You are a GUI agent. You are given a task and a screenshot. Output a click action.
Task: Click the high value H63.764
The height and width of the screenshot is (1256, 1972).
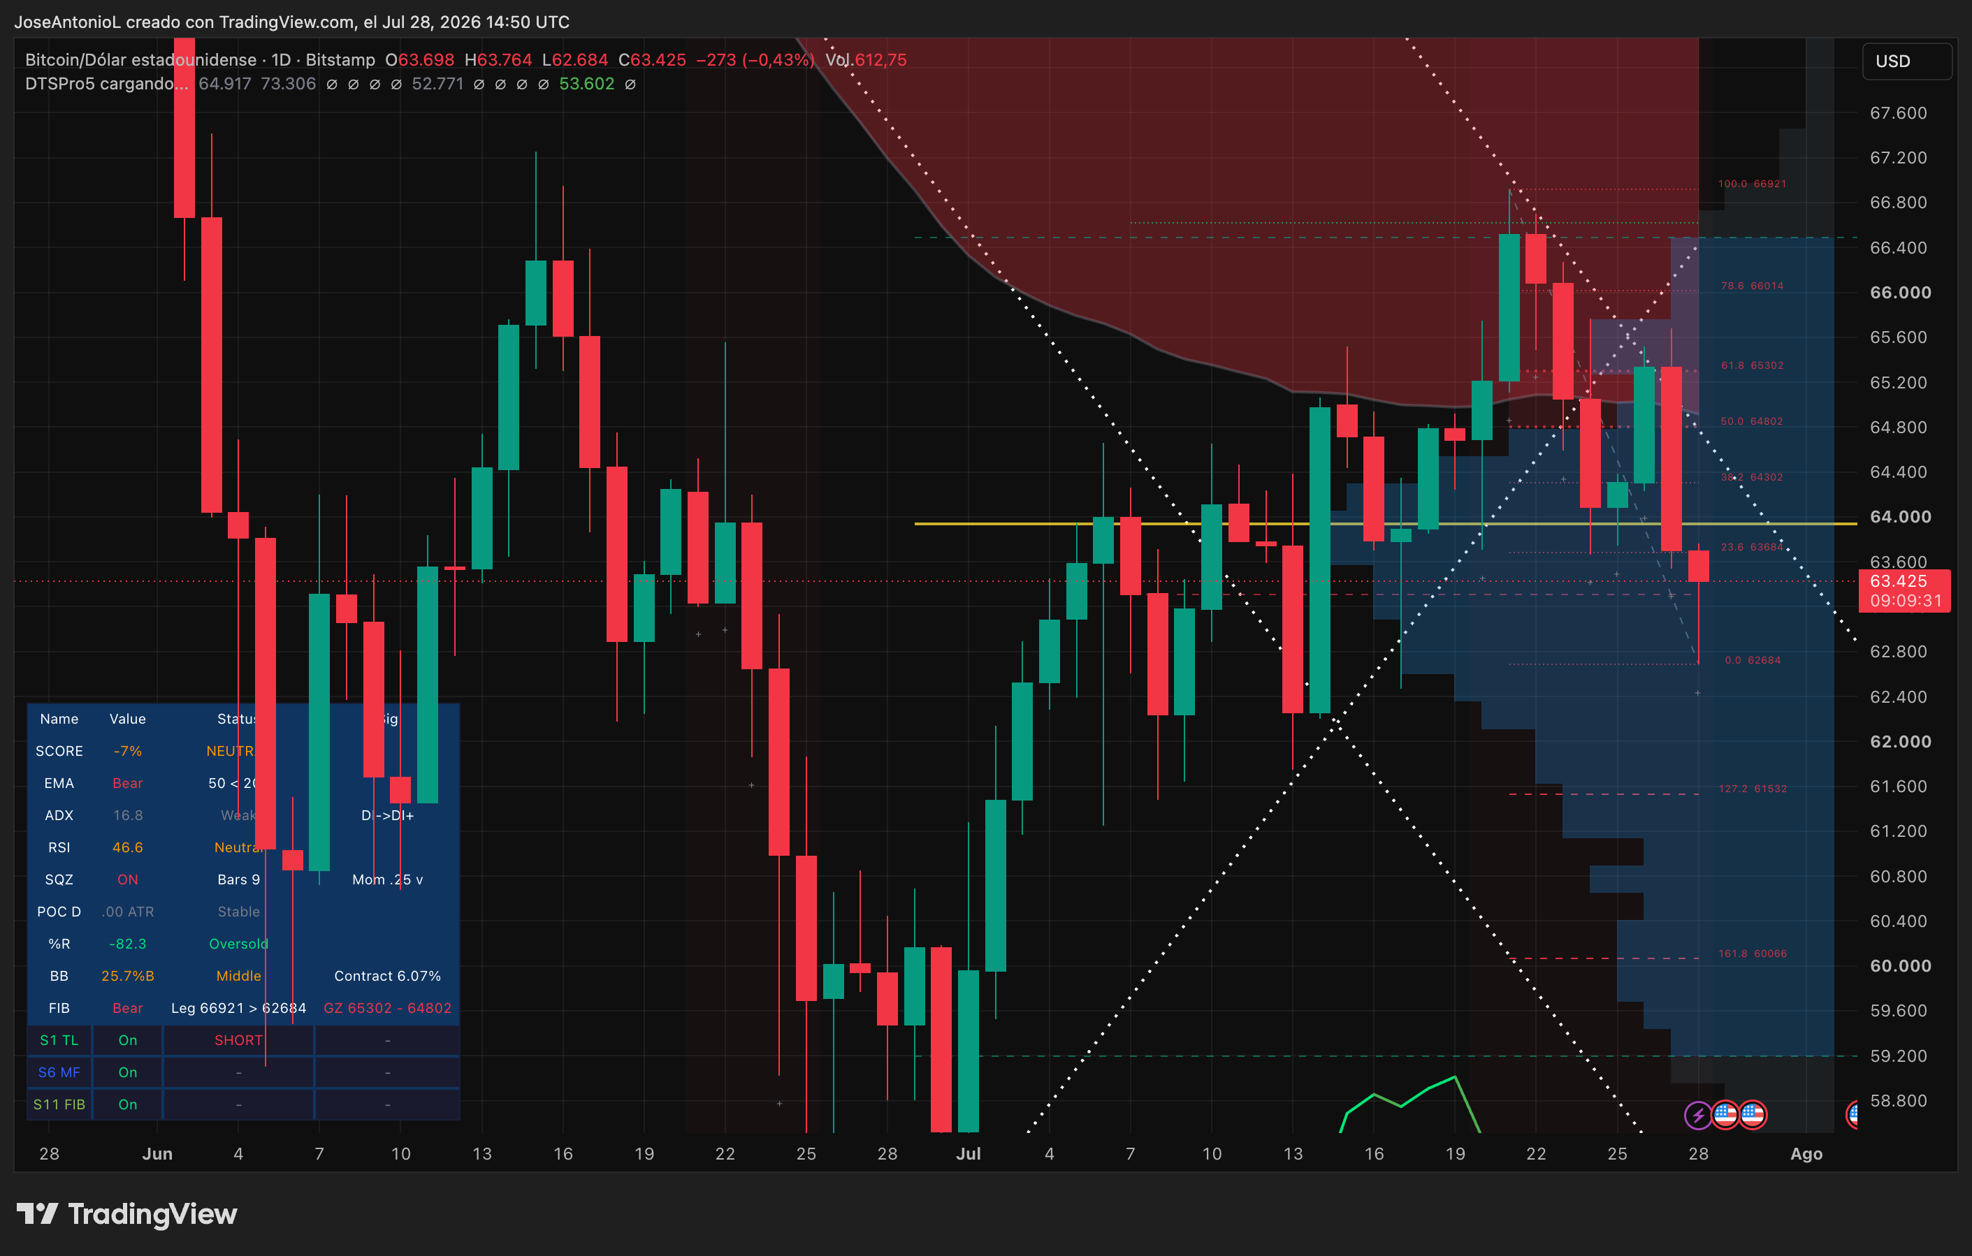click(x=498, y=60)
